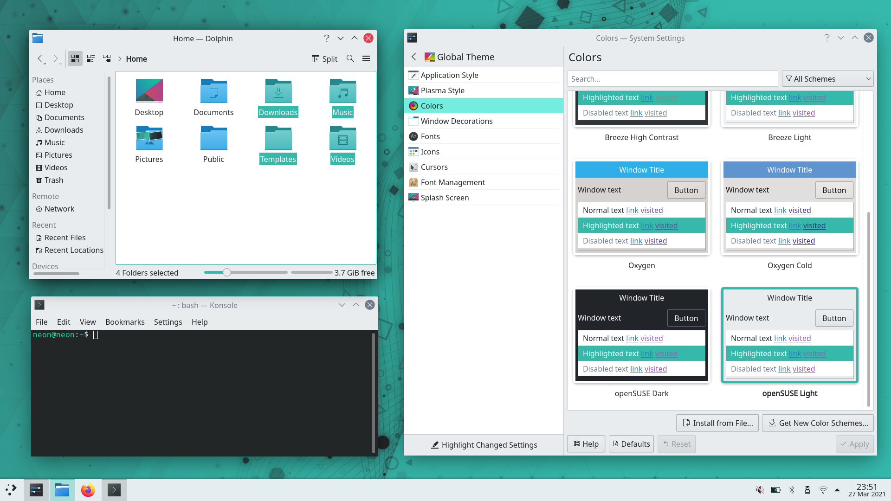Toggle Highlight Changed Settings
891x501 pixels.
click(484, 445)
